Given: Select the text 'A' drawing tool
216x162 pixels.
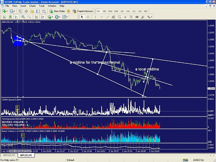Looking at the screenshot, I should click(125, 17).
